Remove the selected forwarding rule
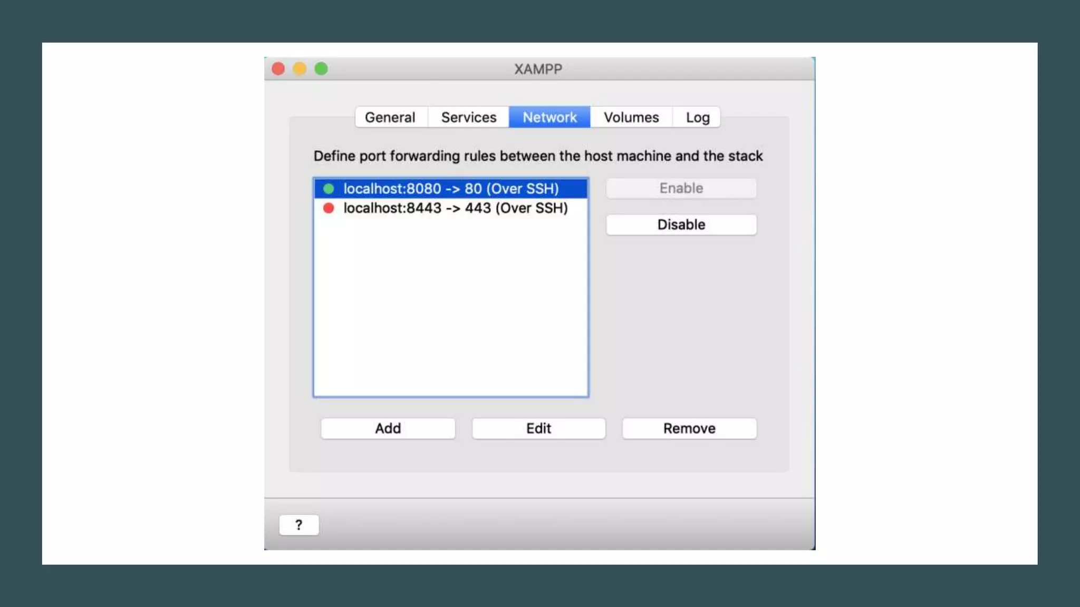This screenshot has width=1080, height=607. pos(689,428)
